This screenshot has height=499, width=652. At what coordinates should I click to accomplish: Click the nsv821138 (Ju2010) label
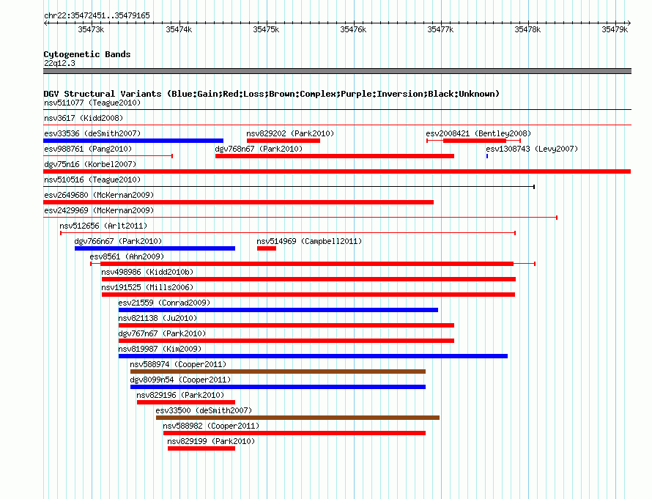[158, 318]
